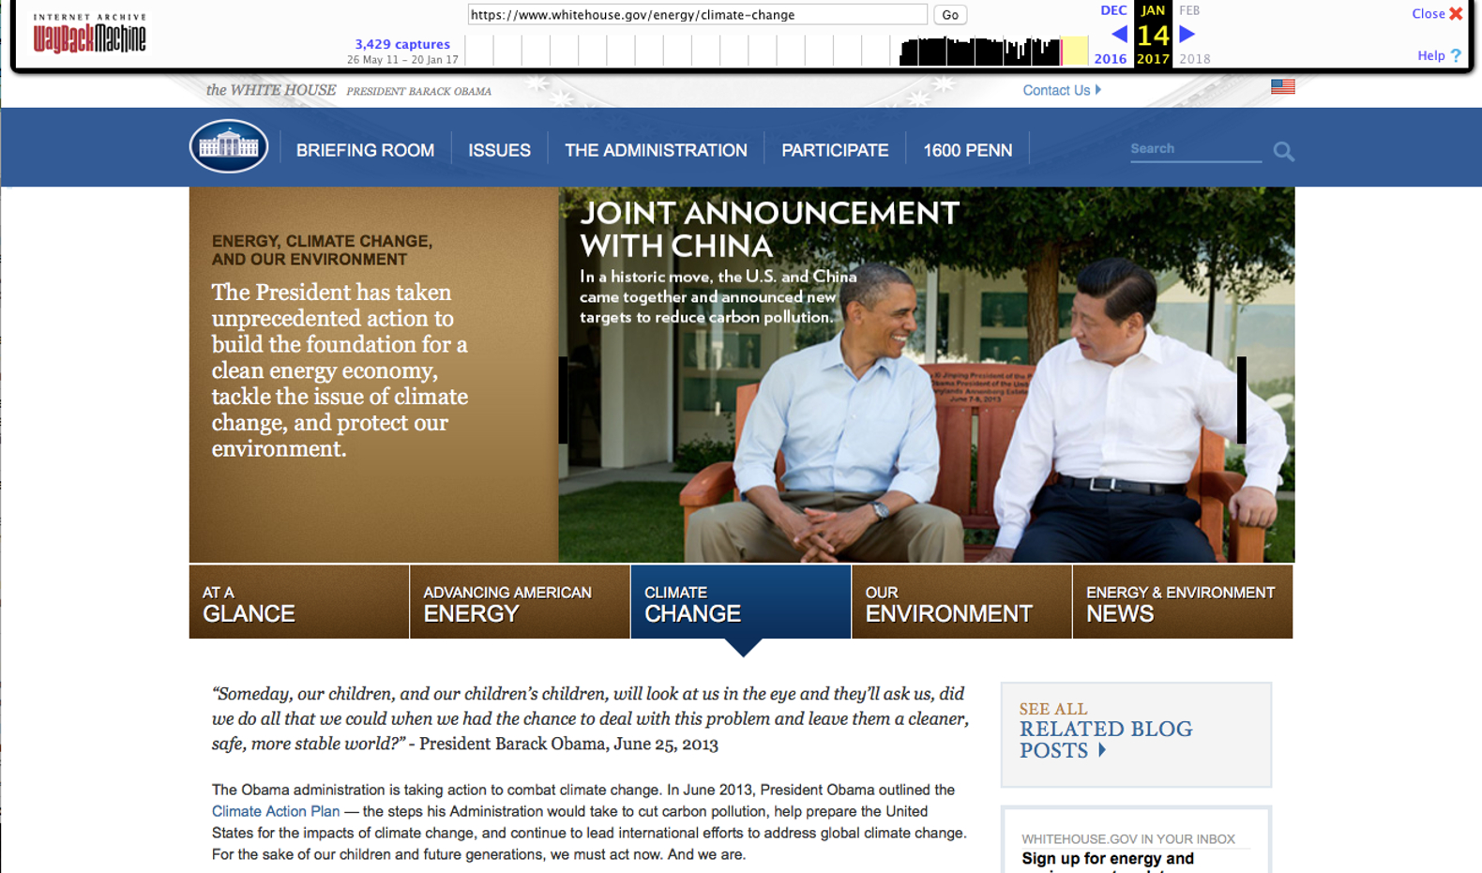The width and height of the screenshot is (1482, 873).
Task: Click the White House title text
Action: (271, 90)
